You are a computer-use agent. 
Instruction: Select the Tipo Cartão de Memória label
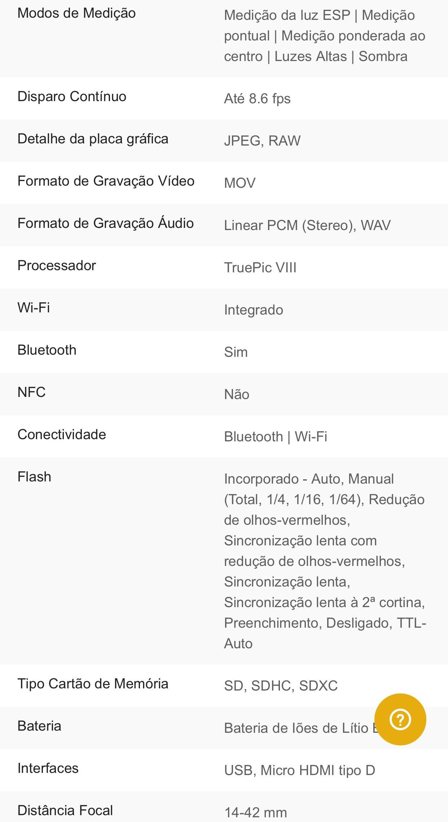pos(93,684)
